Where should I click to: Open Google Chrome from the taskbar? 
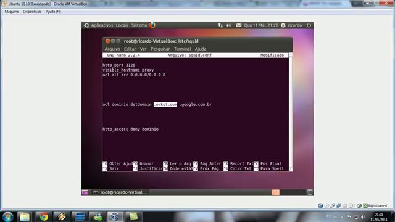[x=44, y=216]
